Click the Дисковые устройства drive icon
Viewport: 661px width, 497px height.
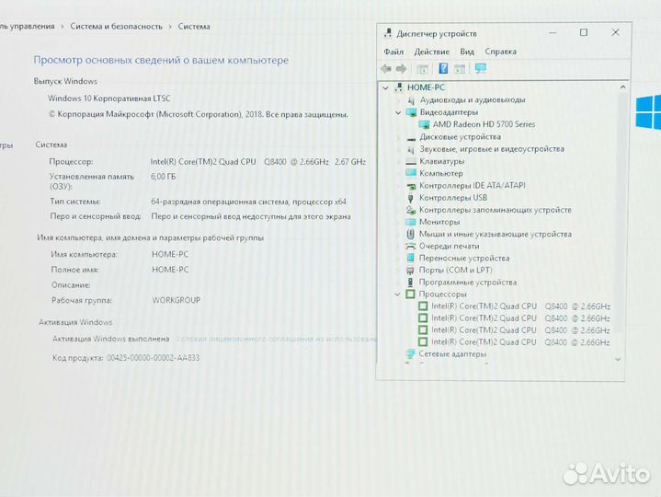tap(411, 137)
